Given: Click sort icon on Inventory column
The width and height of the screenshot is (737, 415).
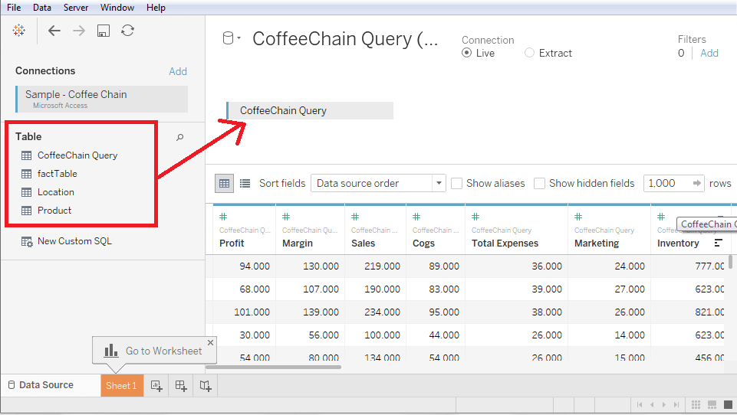Looking at the screenshot, I should pos(718,243).
